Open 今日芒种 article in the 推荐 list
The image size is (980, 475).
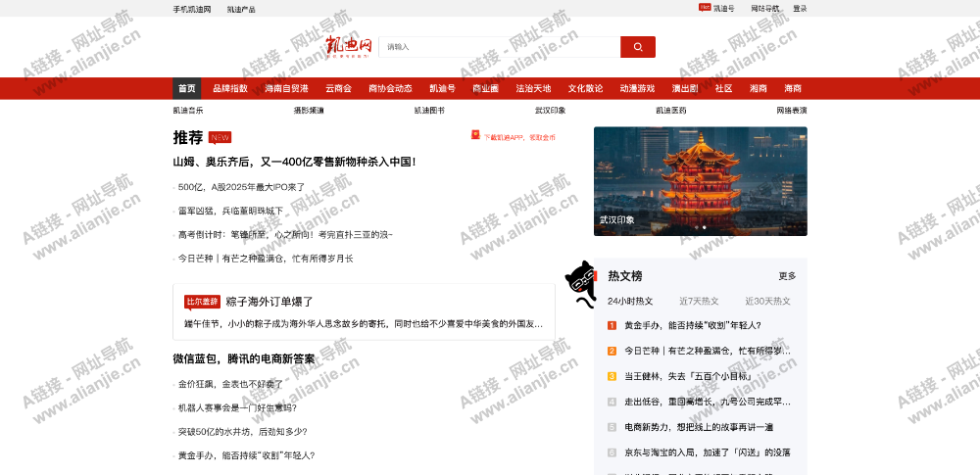point(266,259)
